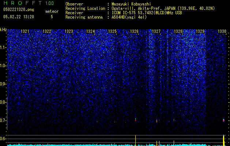Click the 1325 time marker
Viewport: 230px width, 146px height.
[x=113, y=31]
